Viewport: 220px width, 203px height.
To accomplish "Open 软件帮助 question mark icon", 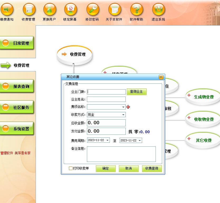I will 136,10.
